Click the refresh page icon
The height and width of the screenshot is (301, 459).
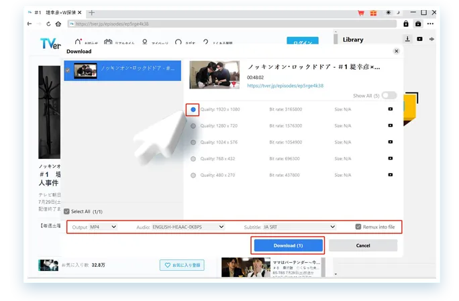coord(48,23)
